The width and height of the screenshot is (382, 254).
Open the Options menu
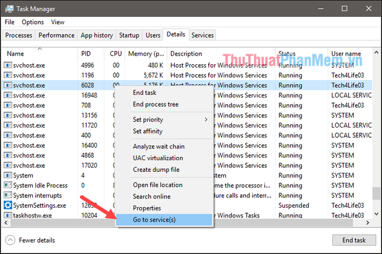33,22
